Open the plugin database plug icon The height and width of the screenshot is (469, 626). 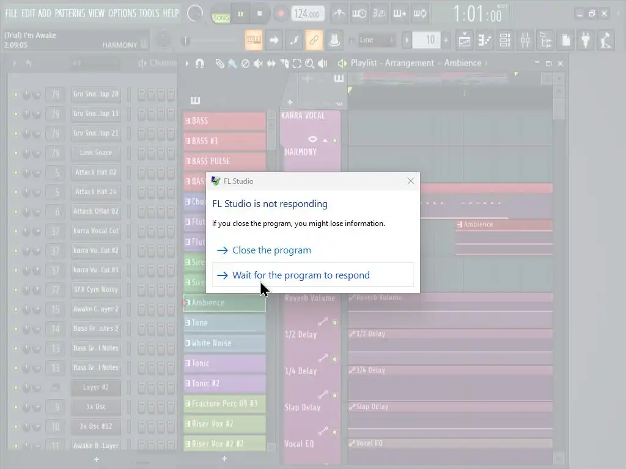point(586,40)
